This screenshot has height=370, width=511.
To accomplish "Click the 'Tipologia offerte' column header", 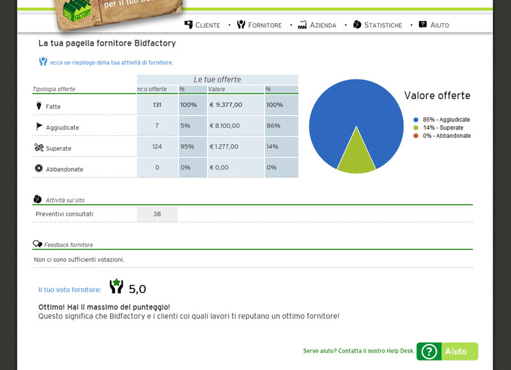I will click(54, 89).
